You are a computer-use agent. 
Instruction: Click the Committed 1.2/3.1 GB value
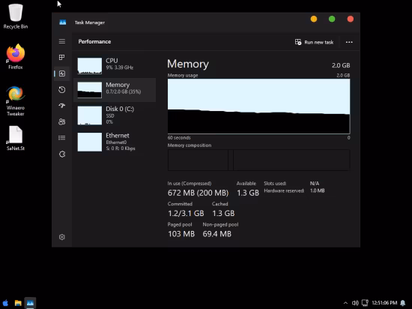186,213
